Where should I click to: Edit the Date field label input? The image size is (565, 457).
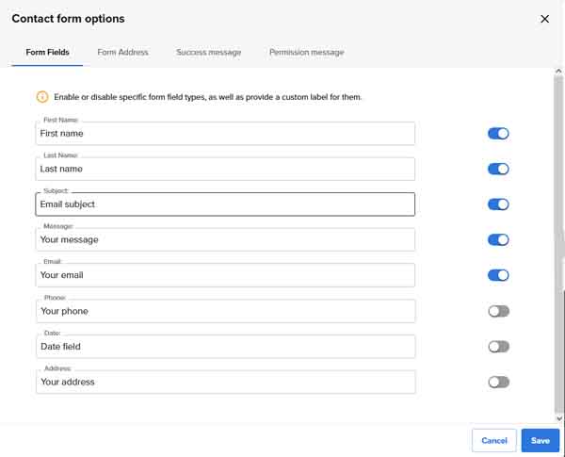pos(226,346)
